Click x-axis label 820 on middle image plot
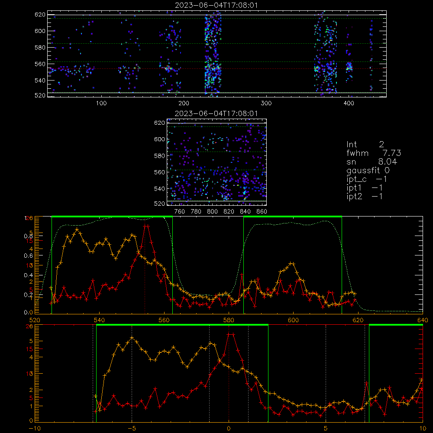Viewport: 433px width, 433px height. click(x=229, y=212)
